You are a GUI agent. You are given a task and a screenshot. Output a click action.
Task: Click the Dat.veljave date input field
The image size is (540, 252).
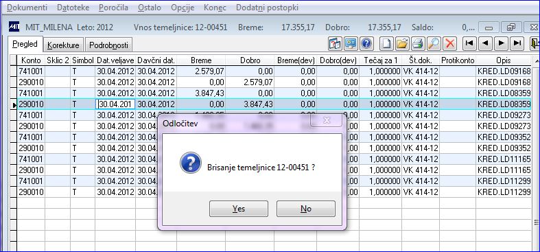pos(115,104)
